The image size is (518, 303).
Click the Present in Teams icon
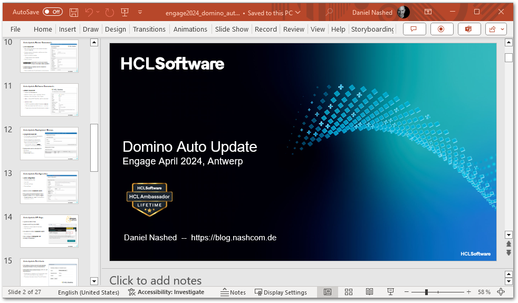(469, 29)
